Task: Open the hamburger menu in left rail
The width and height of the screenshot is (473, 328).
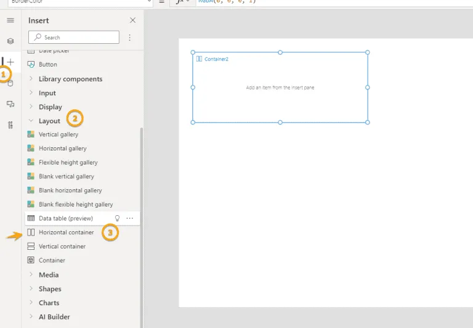Action: pos(10,20)
